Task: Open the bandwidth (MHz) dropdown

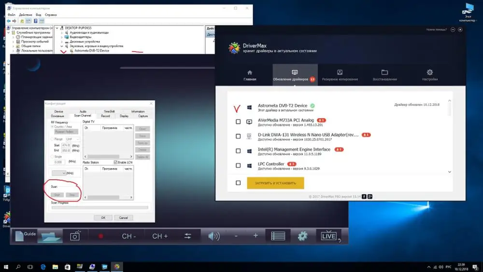Action: pos(59,173)
